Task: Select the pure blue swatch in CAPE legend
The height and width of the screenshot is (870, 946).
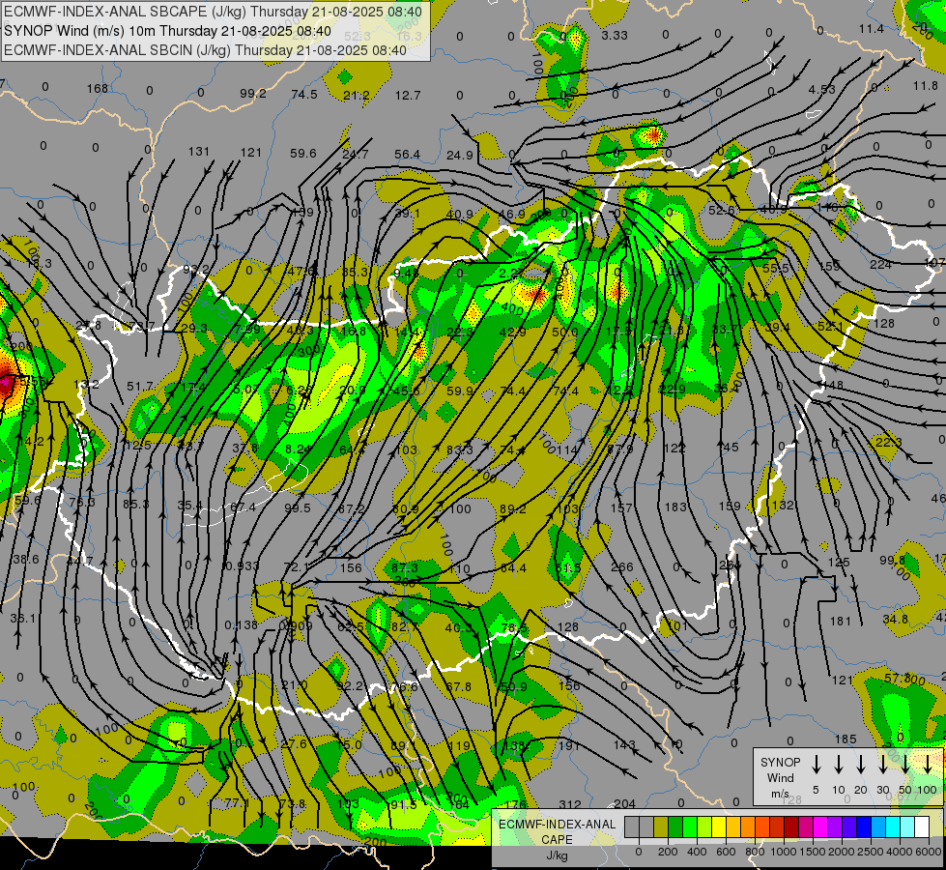Action: point(864,827)
